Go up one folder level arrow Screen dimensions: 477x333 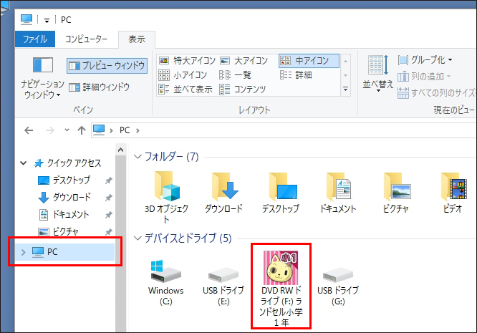tap(82, 130)
